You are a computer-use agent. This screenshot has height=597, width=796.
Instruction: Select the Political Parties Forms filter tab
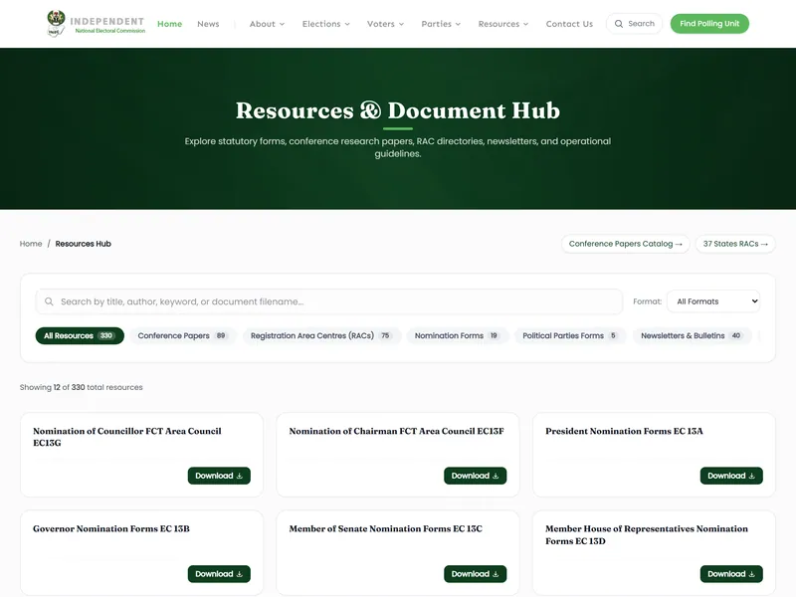click(x=570, y=335)
